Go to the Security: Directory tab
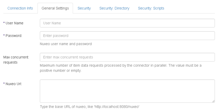The height and width of the screenshot is (112, 219). tap(114, 8)
